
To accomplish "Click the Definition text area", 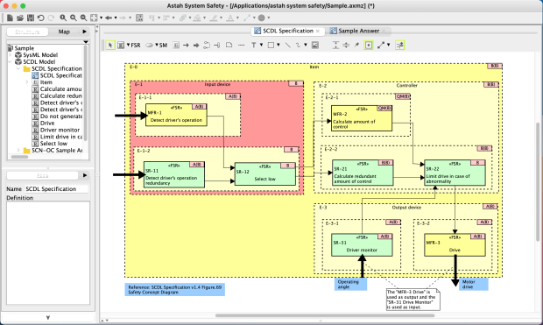I will [48, 253].
